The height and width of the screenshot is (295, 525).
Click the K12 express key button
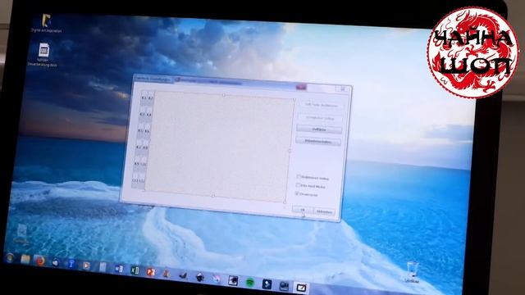[x=142, y=180]
